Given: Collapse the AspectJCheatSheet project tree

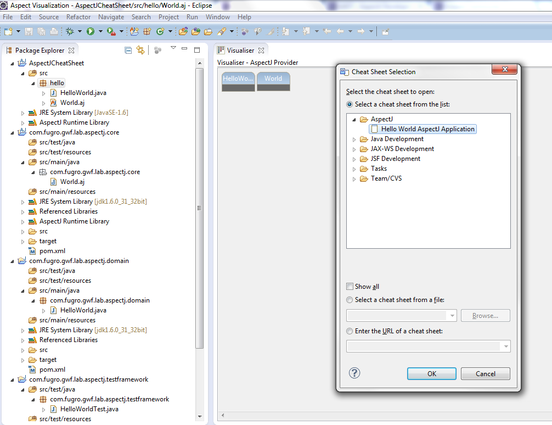Looking at the screenshot, I should tap(12, 63).
